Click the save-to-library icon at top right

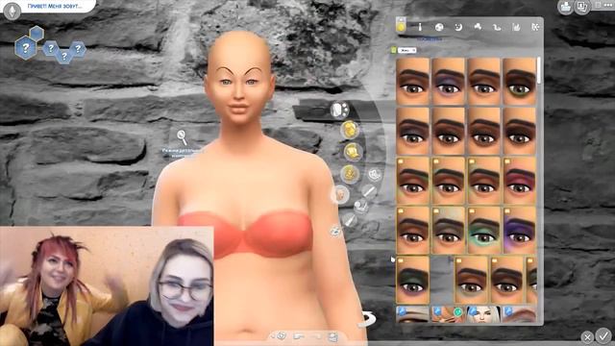(x=566, y=7)
